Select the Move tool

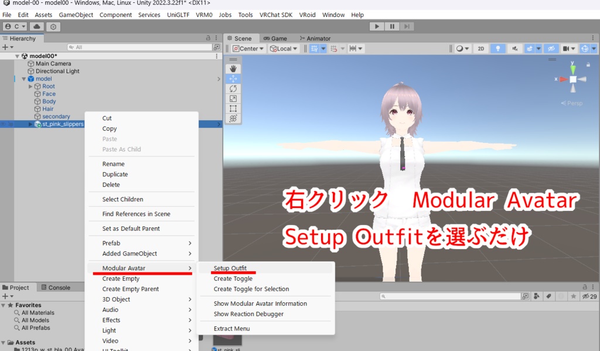click(x=233, y=78)
